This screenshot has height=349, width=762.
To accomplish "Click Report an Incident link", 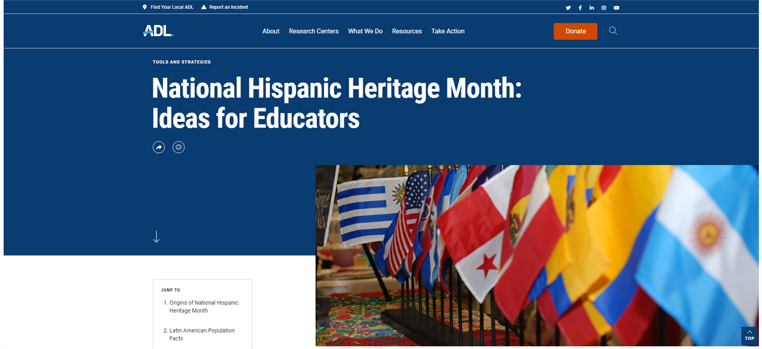I will pos(228,7).
